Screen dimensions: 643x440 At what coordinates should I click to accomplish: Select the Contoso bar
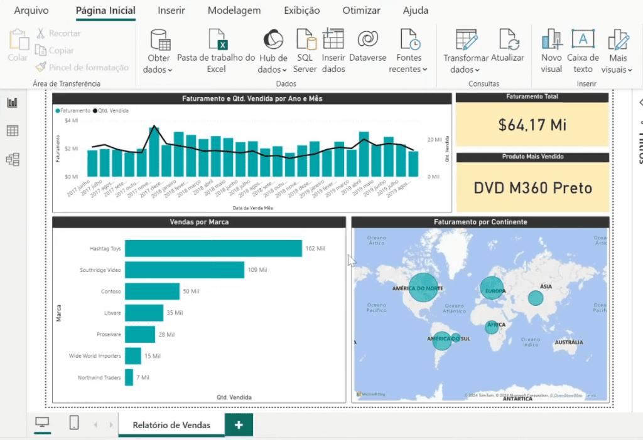(x=152, y=291)
